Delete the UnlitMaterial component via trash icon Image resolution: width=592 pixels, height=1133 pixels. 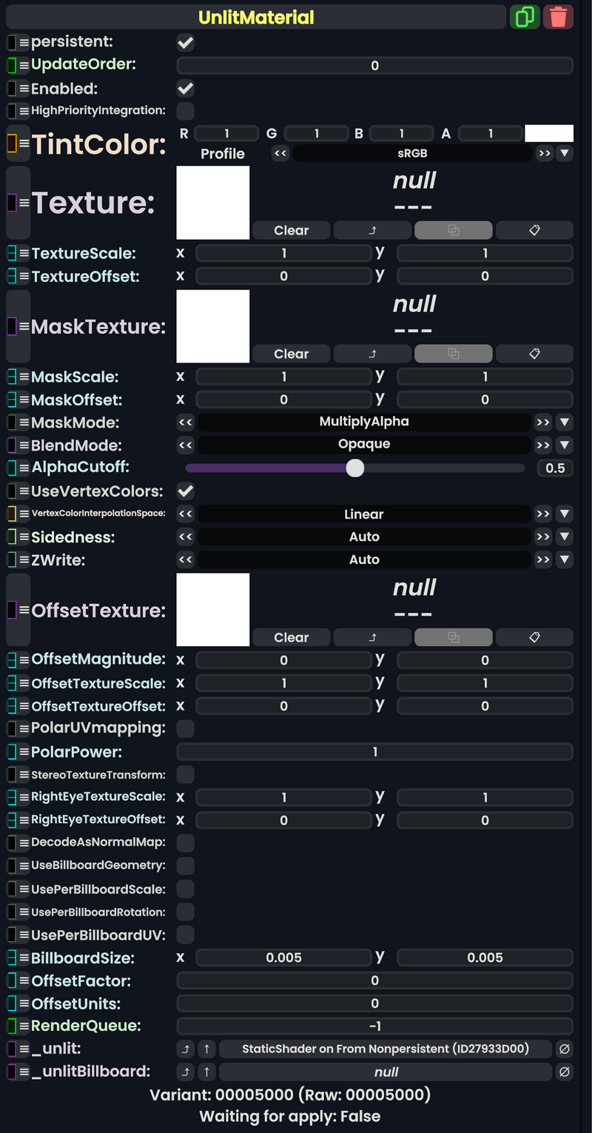[559, 16]
